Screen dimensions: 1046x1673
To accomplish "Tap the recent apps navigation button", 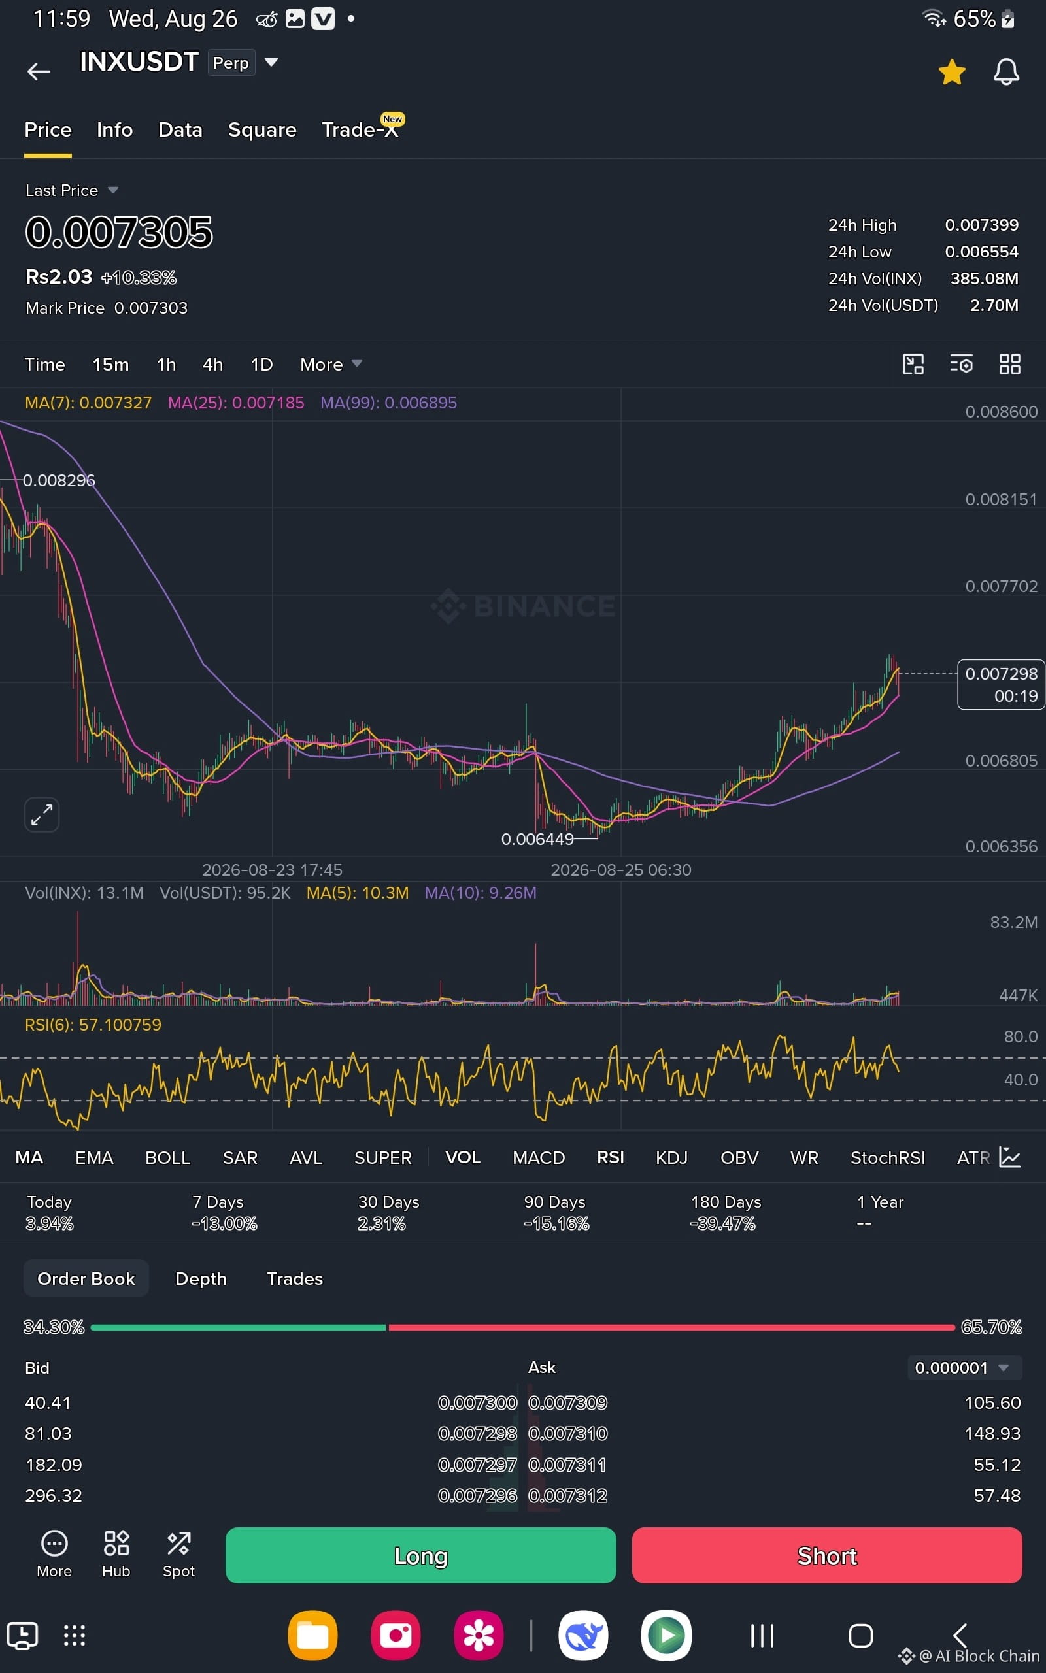I will tap(762, 1636).
